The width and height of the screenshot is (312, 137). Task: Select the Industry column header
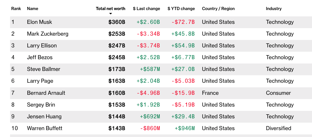point(273,9)
